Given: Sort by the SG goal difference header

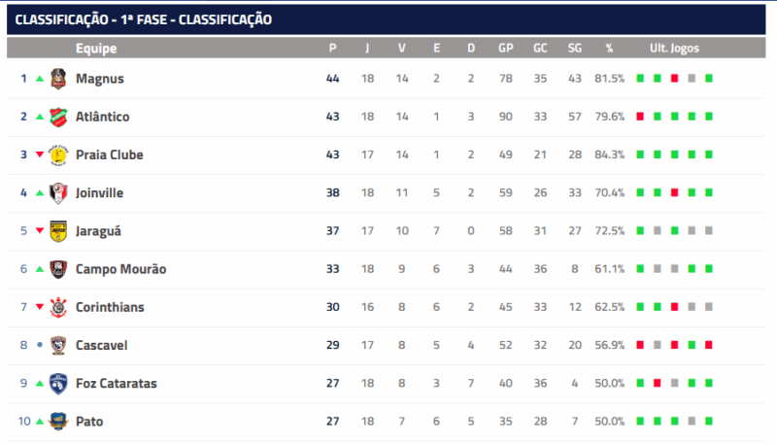Looking at the screenshot, I should pos(574,49).
